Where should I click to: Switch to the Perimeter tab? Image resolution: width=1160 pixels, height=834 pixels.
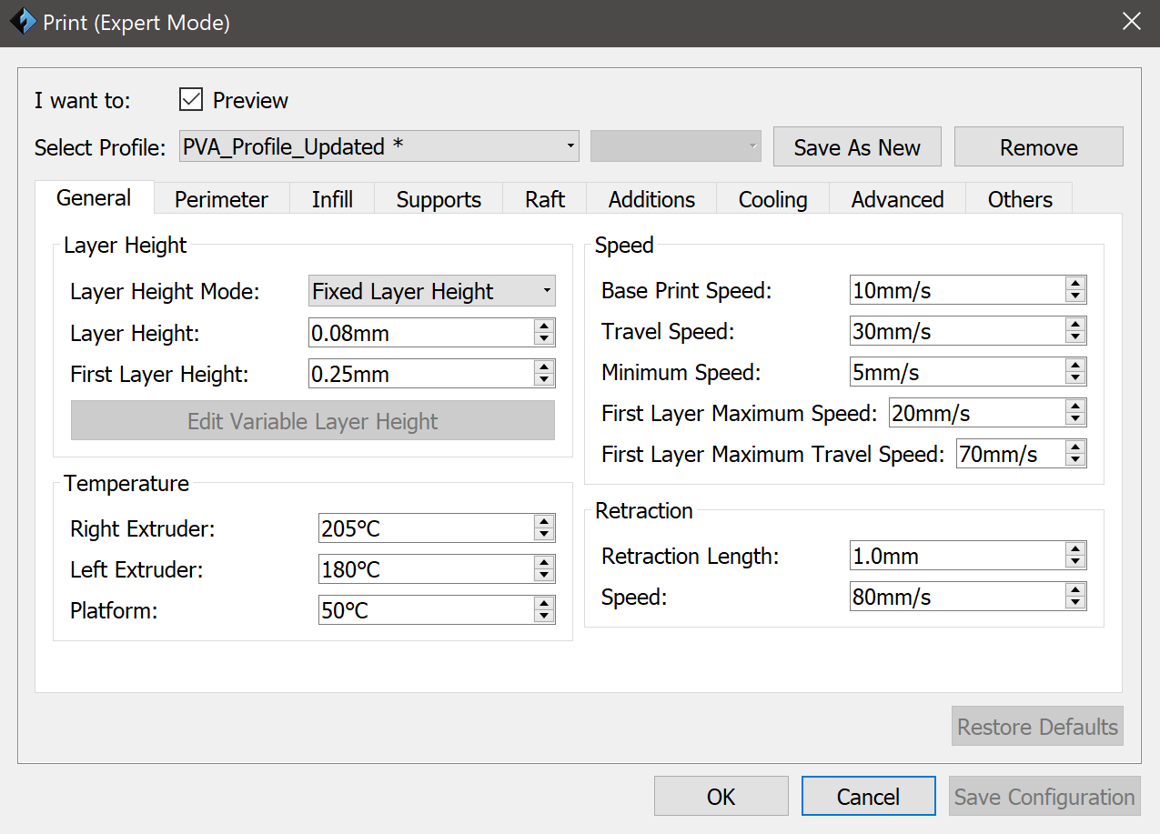tap(221, 199)
